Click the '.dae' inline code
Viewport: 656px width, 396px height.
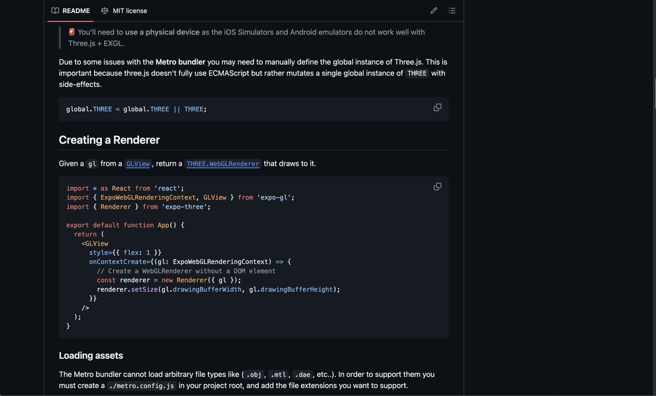(x=303, y=375)
